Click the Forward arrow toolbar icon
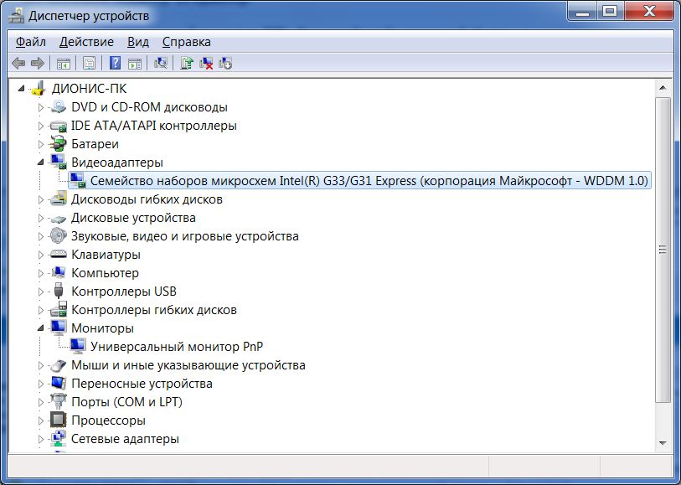 coord(38,64)
